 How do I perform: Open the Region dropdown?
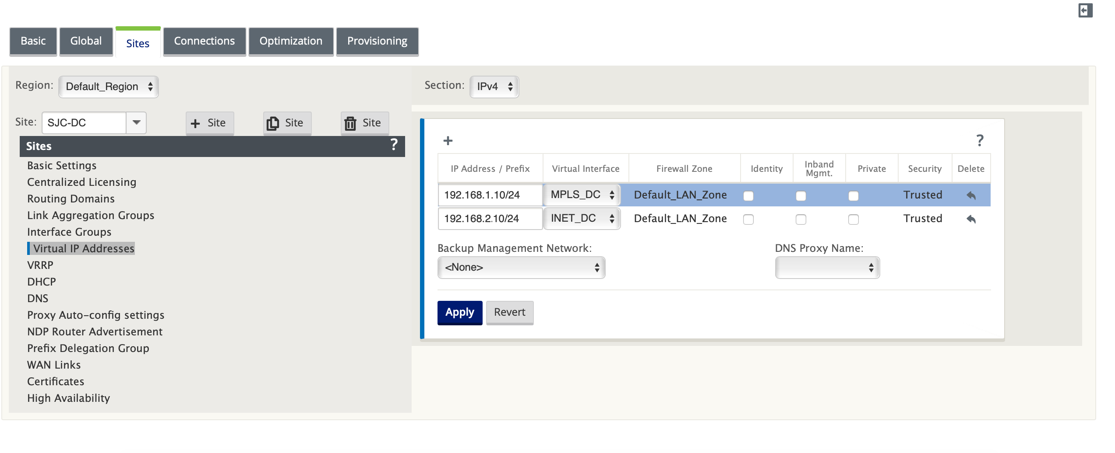point(109,87)
